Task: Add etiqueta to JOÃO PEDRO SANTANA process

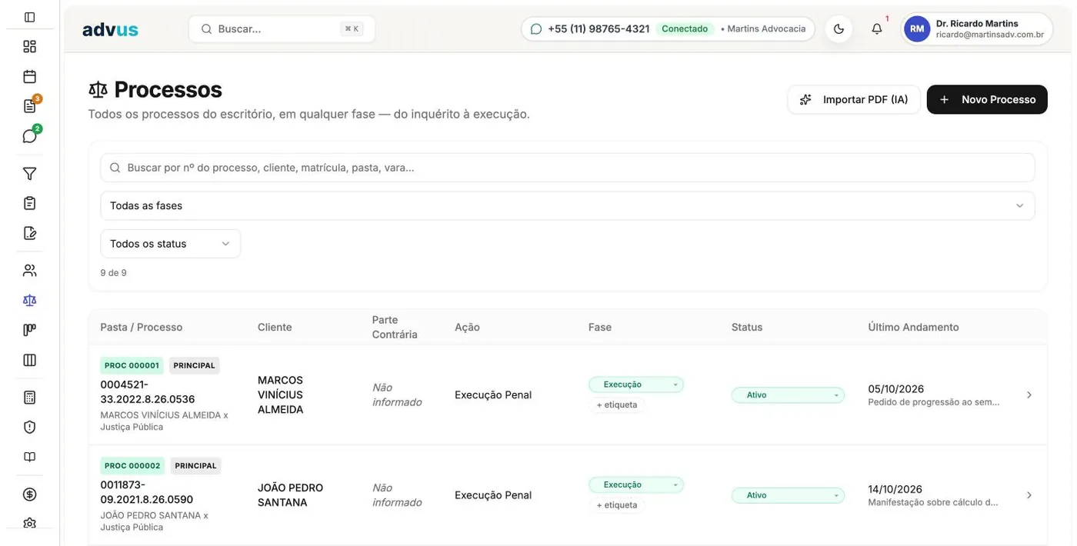Action: [x=617, y=505]
